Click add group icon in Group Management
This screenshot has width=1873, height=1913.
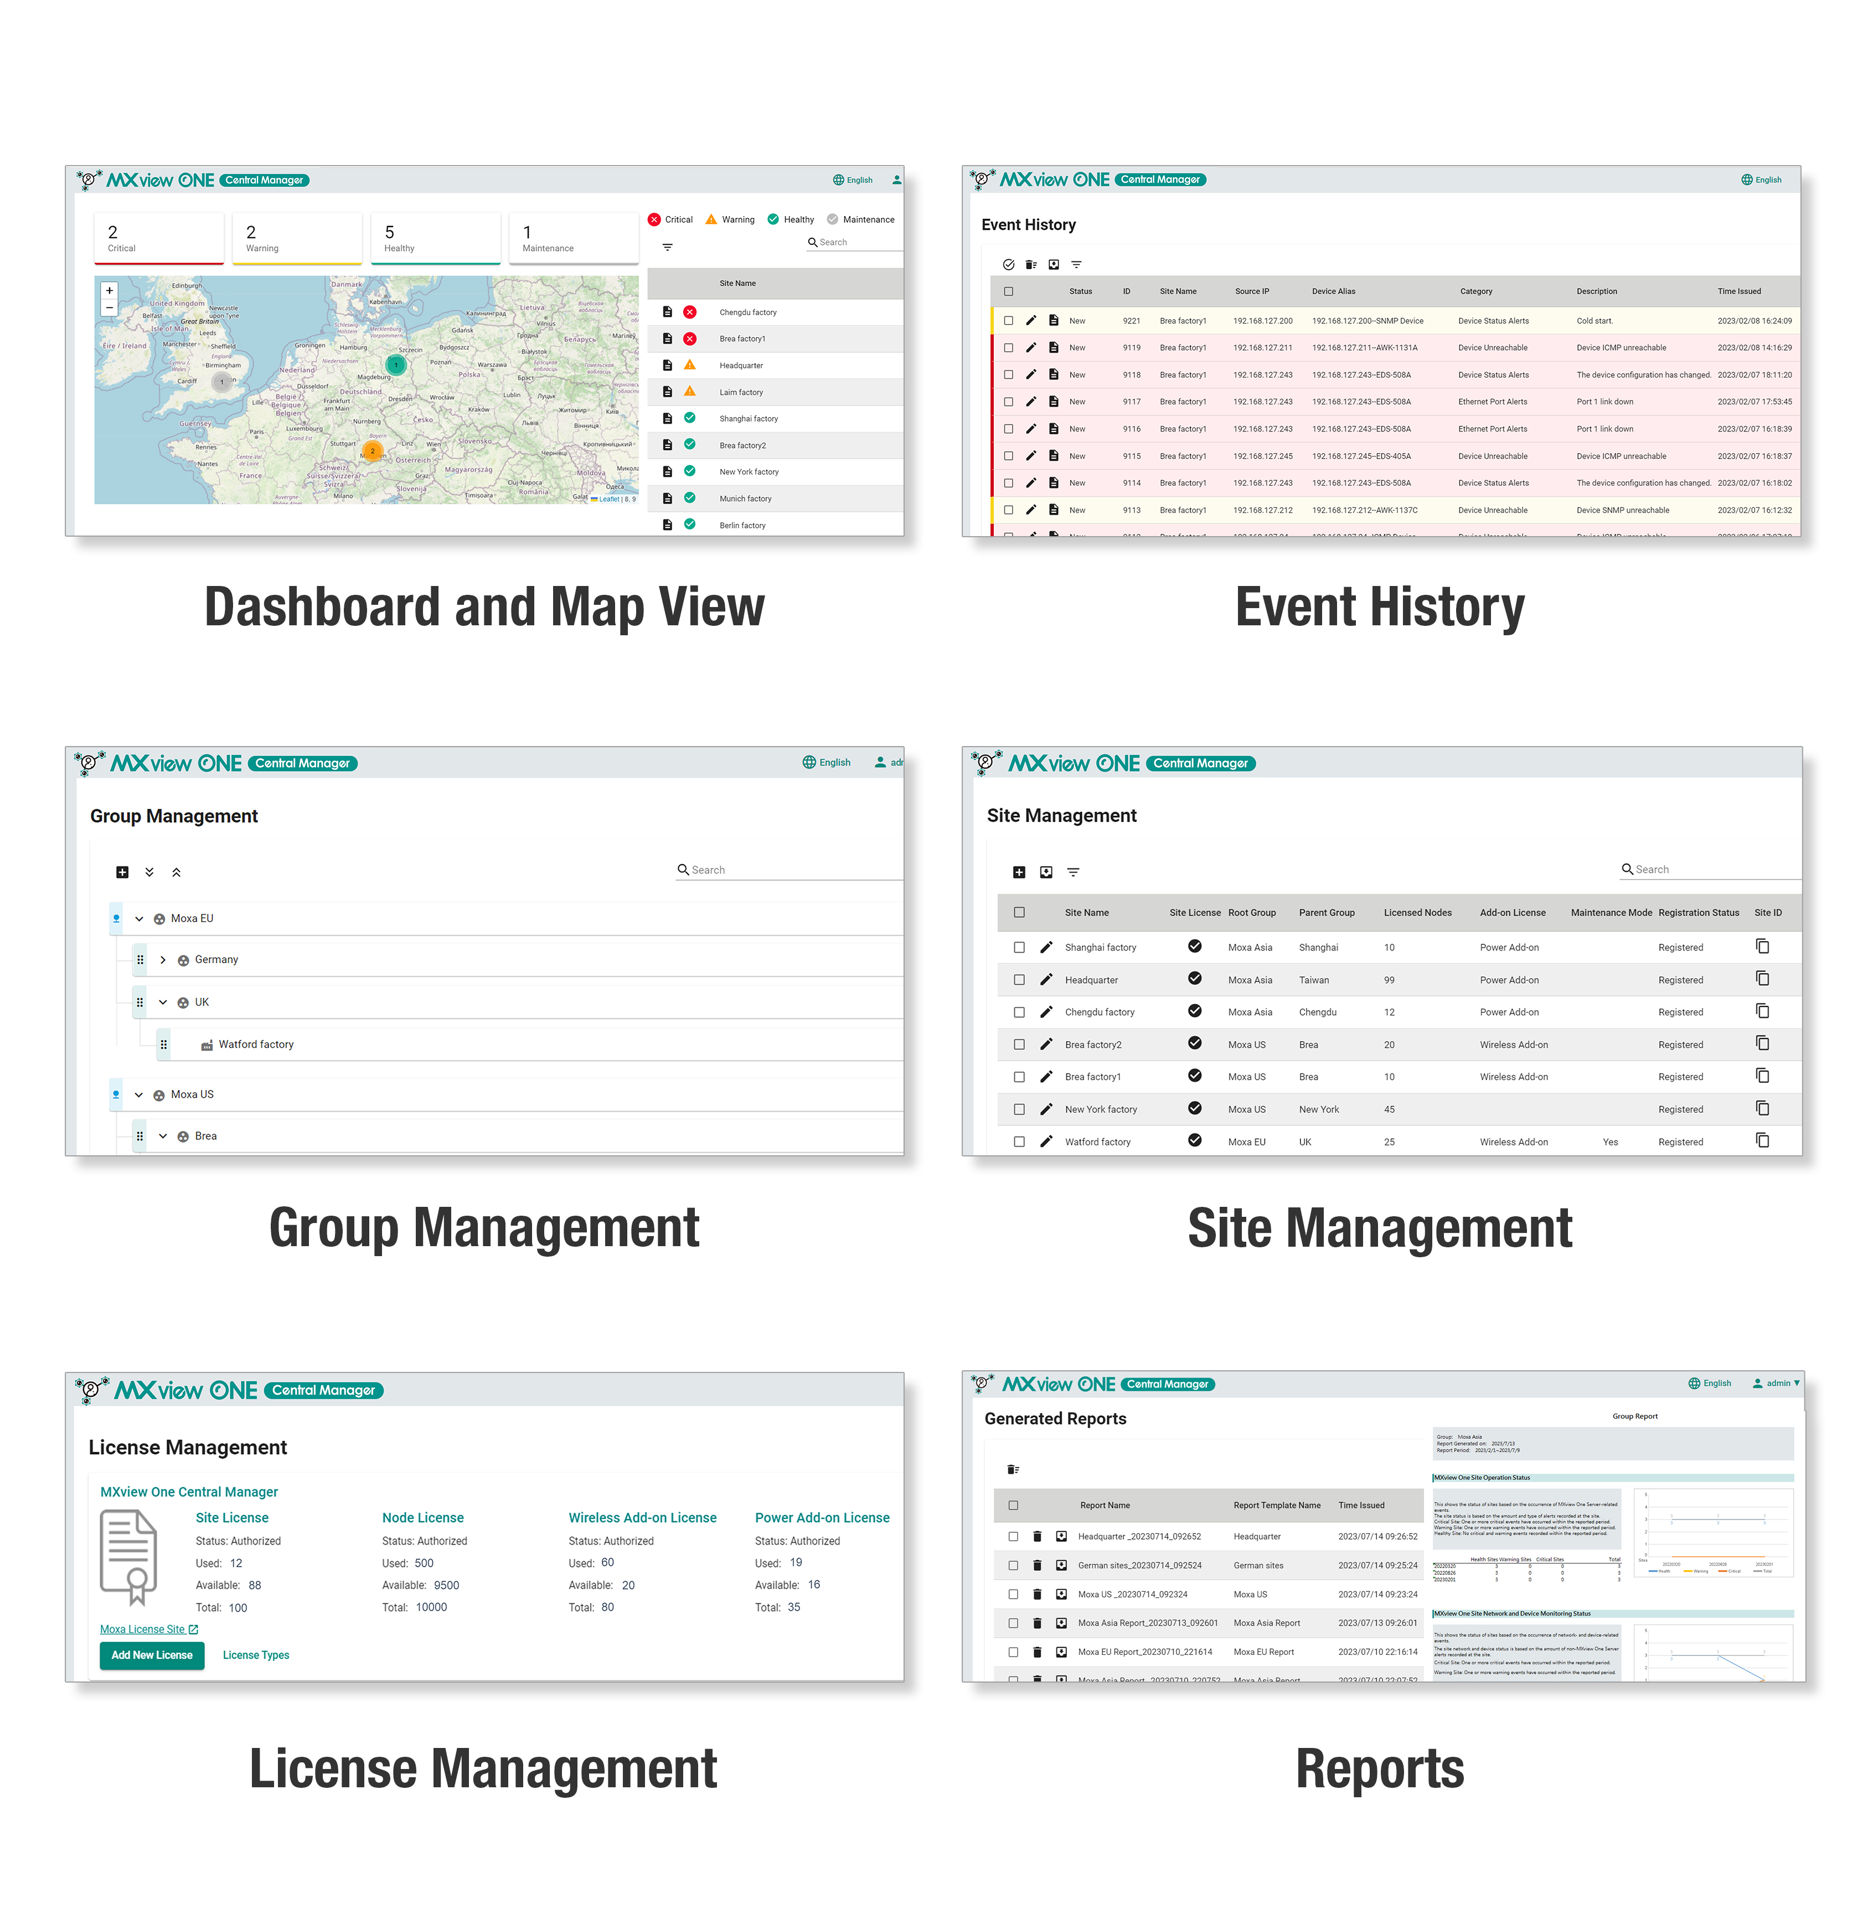[122, 872]
